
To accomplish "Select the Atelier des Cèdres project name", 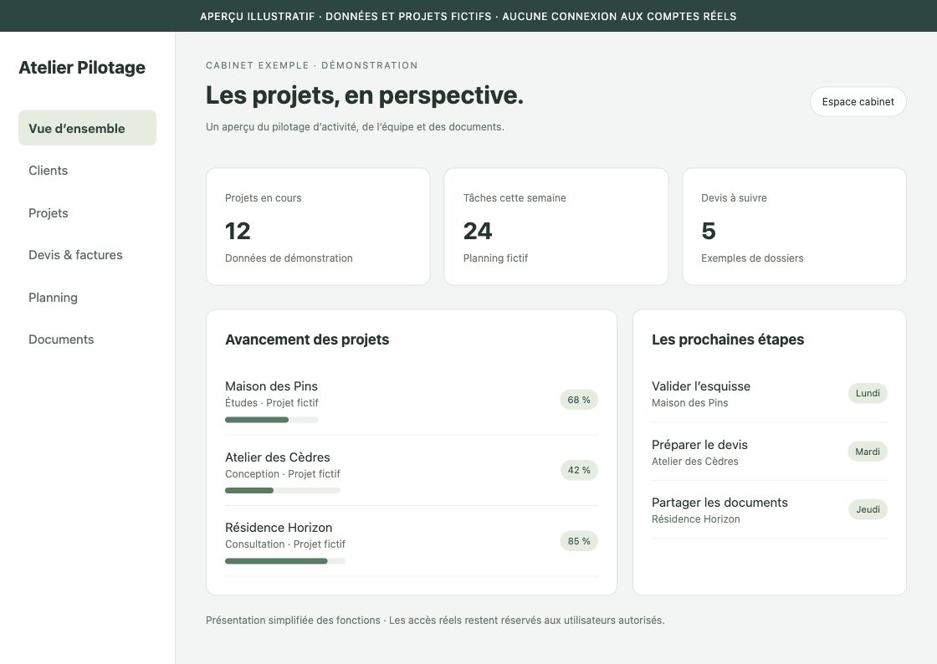I will 277,457.
